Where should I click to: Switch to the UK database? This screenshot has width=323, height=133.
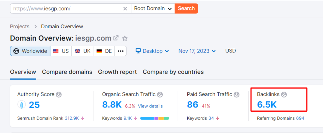pyautogui.click(x=82, y=51)
